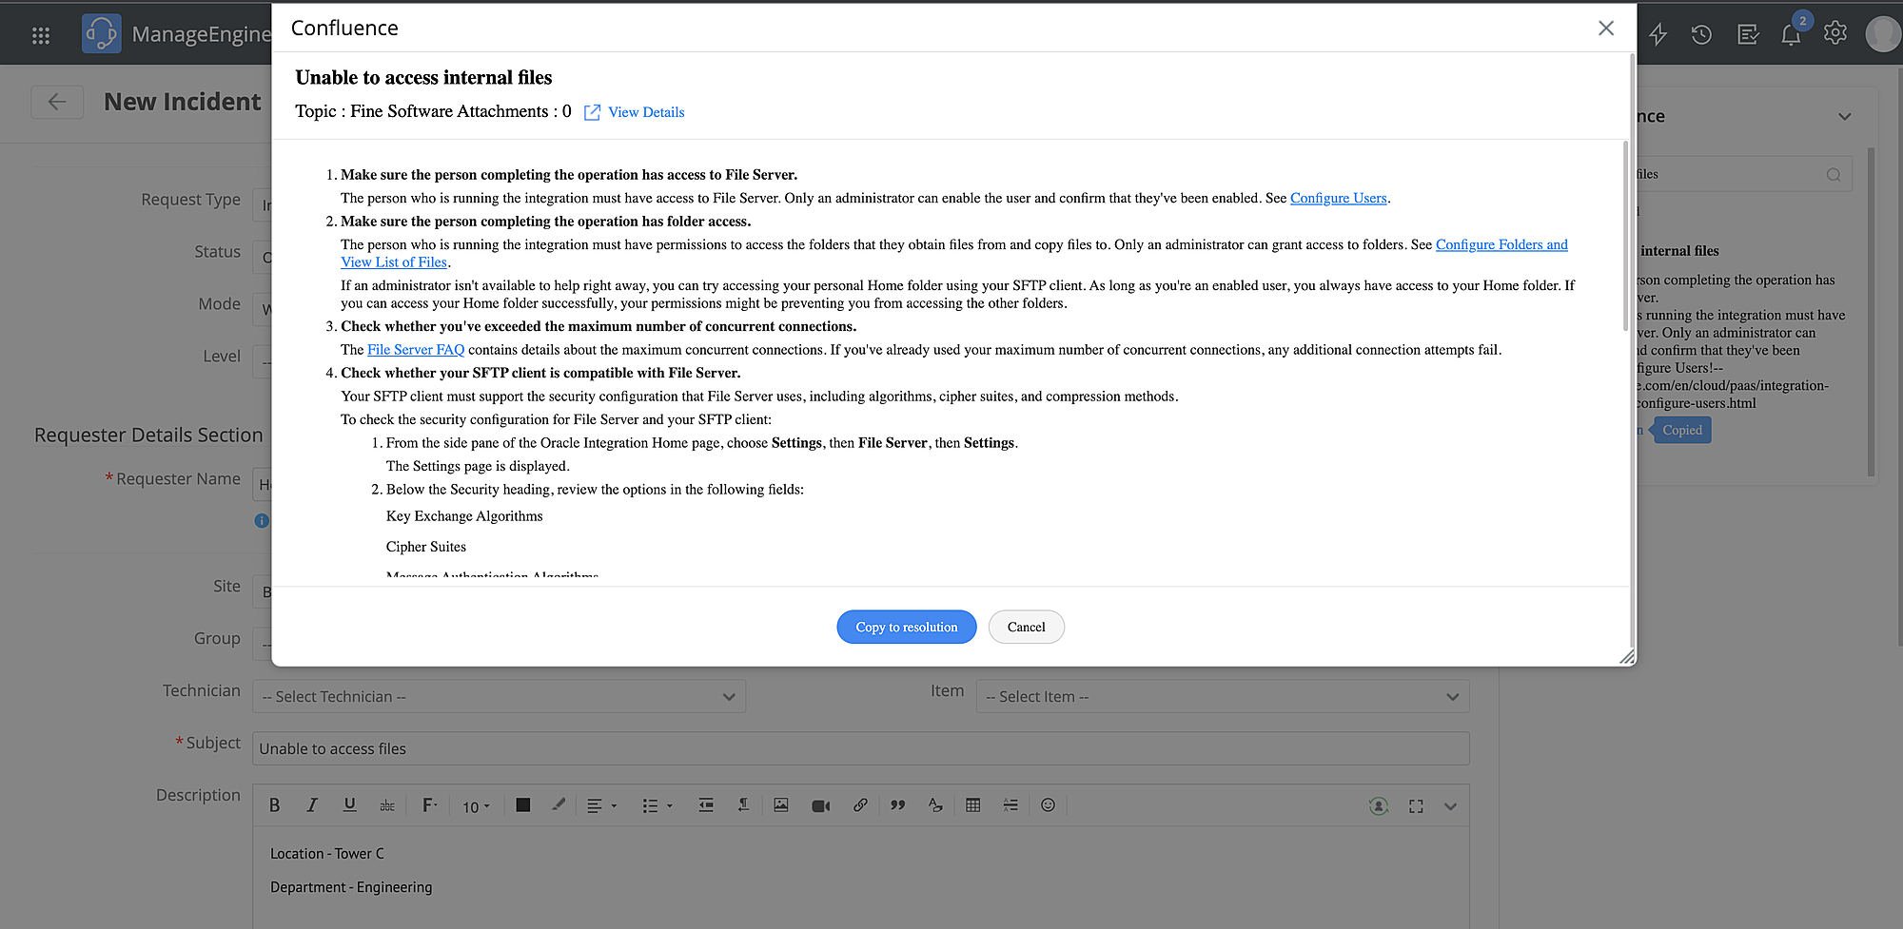Open the emoji picker in editor
The width and height of the screenshot is (1903, 929).
point(1048,805)
